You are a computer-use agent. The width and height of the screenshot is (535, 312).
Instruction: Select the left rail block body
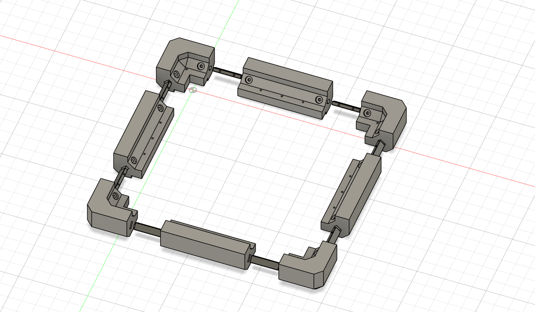click(143, 135)
